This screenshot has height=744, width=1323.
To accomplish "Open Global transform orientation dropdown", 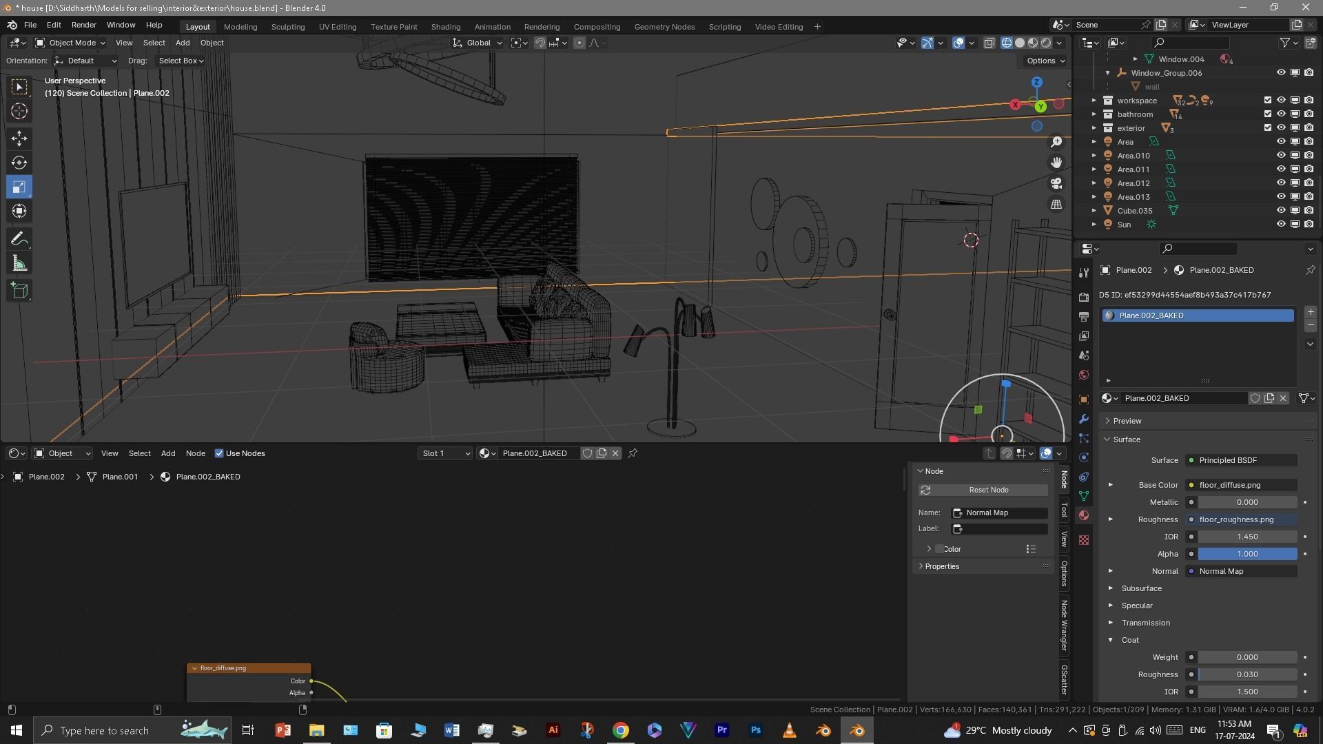I will pyautogui.click(x=478, y=43).
